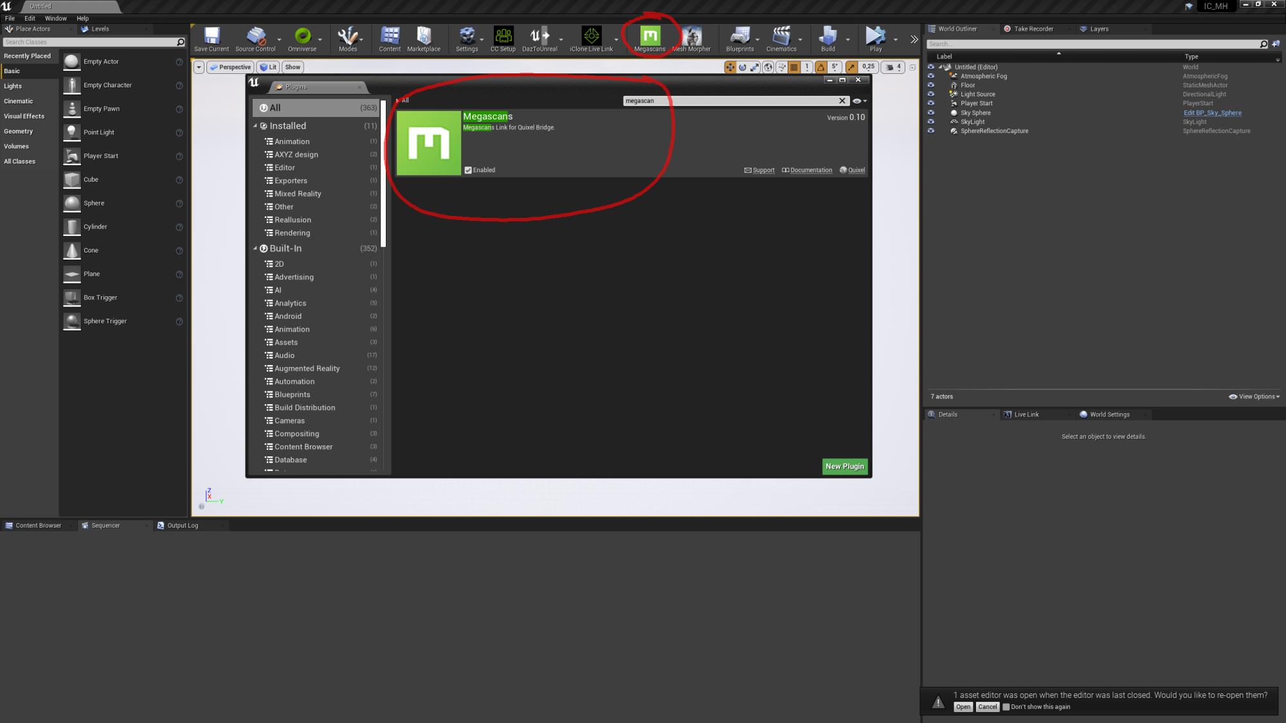Open the File menu
1286x723 pixels.
point(10,18)
